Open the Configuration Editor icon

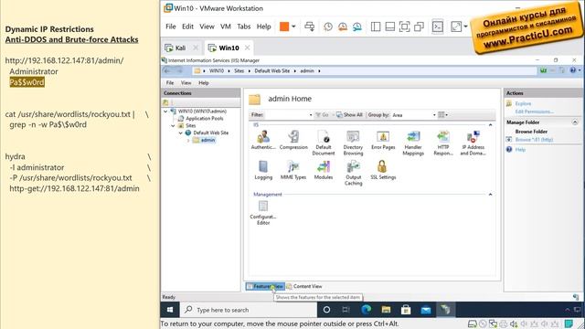[x=263, y=213]
